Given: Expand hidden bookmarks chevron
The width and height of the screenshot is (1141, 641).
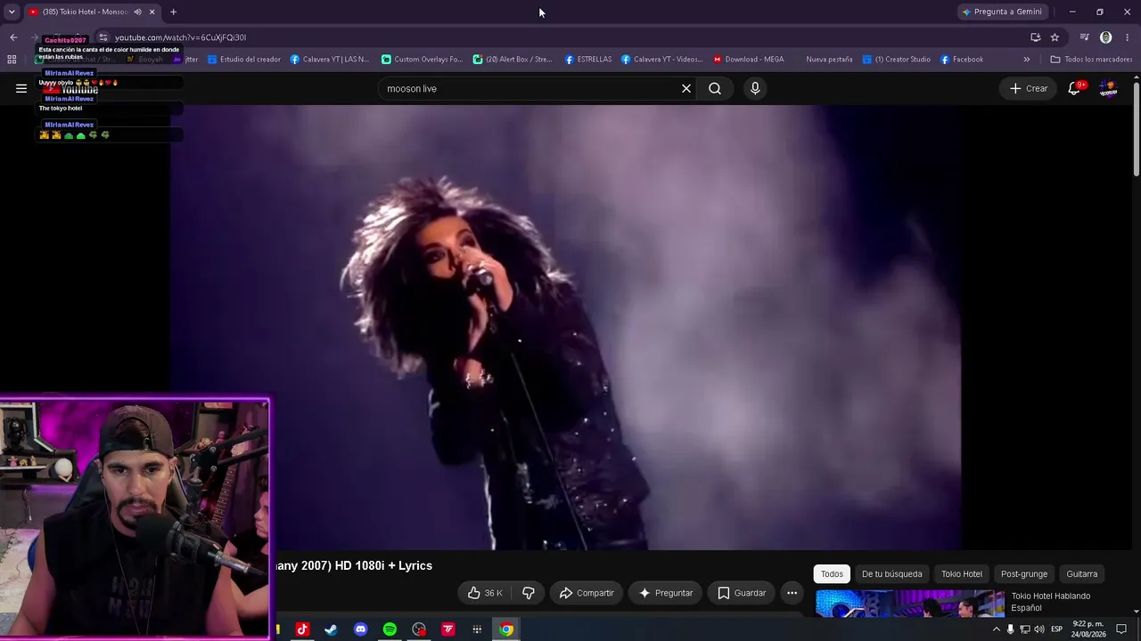Looking at the screenshot, I should coord(1027,60).
